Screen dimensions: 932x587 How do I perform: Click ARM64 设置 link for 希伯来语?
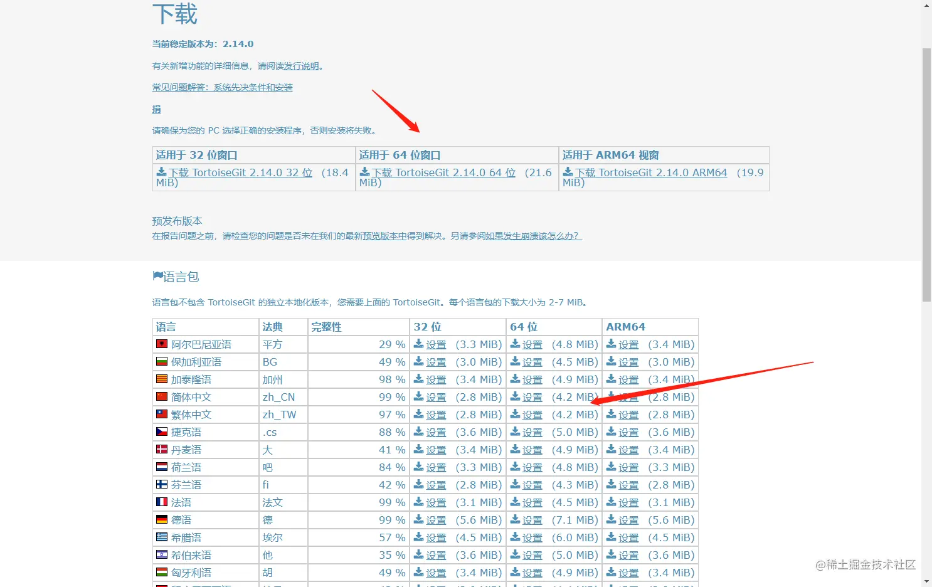point(628,556)
